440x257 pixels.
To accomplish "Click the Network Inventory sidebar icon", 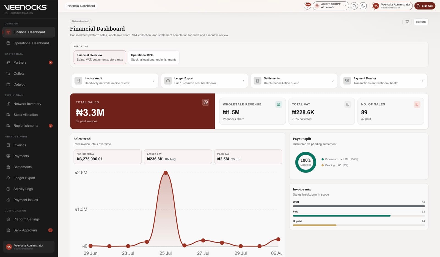I will click(8, 104).
